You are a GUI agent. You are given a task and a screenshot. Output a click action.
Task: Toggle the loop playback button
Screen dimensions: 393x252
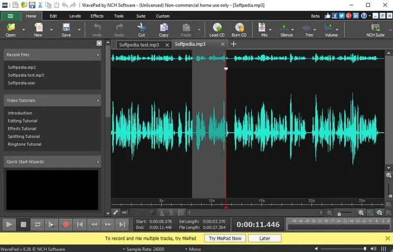click(37, 224)
